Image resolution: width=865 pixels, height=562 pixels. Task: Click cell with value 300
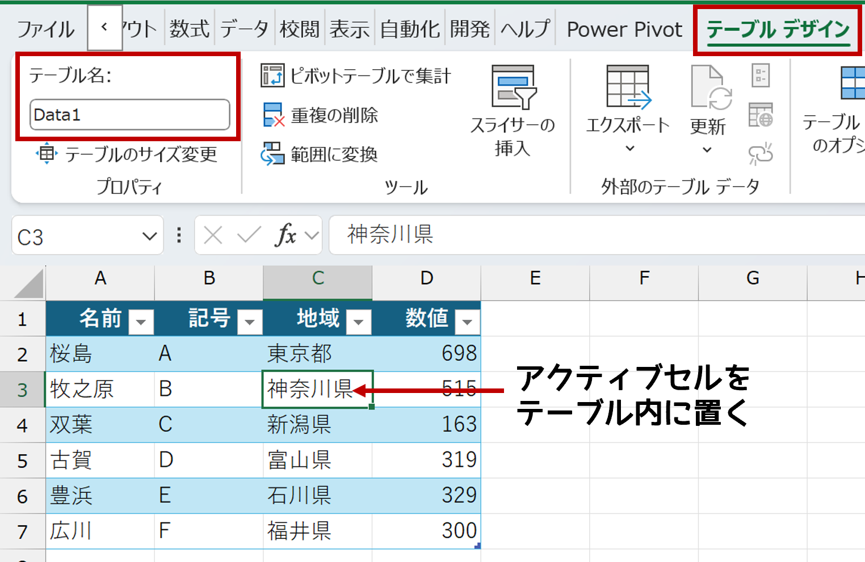426,531
